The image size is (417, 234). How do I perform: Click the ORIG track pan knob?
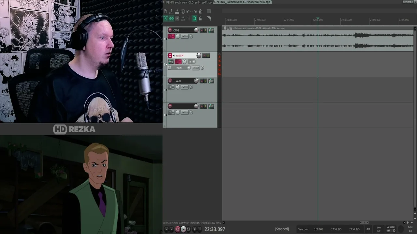[x=178, y=36]
